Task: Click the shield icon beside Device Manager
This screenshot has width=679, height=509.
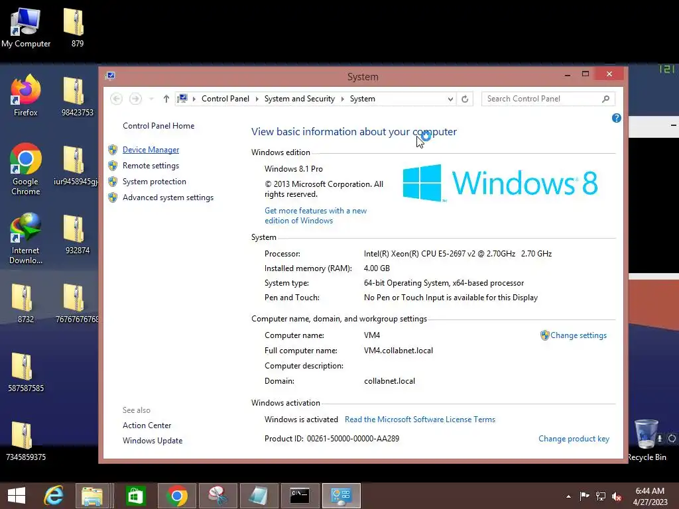Action: [x=113, y=150]
